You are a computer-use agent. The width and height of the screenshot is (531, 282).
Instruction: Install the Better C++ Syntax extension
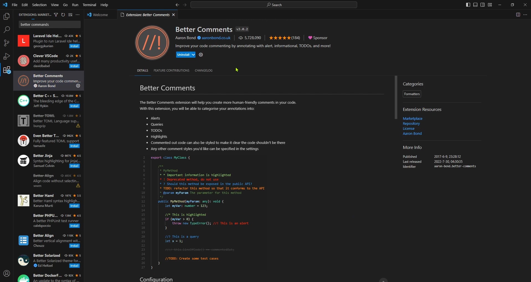coord(74,106)
